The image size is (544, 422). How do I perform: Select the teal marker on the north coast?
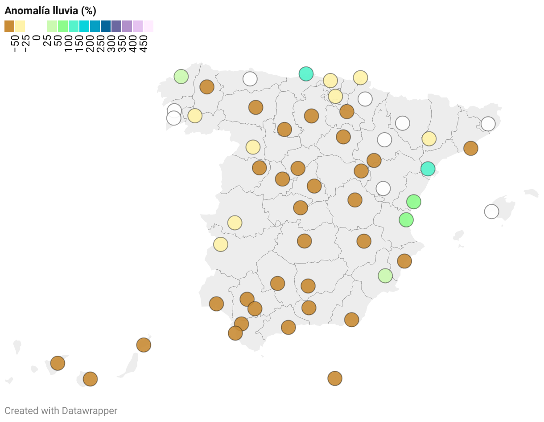pos(306,73)
